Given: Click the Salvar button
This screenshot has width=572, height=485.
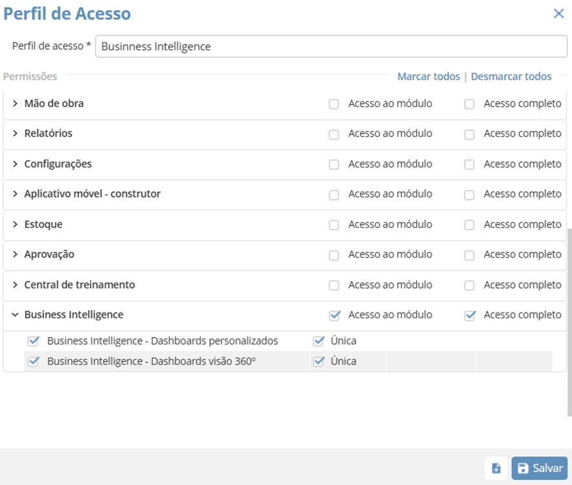Looking at the screenshot, I should point(540,468).
